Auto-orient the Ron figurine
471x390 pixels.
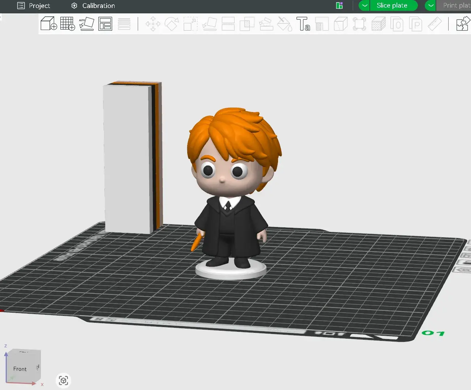(87, 23)
